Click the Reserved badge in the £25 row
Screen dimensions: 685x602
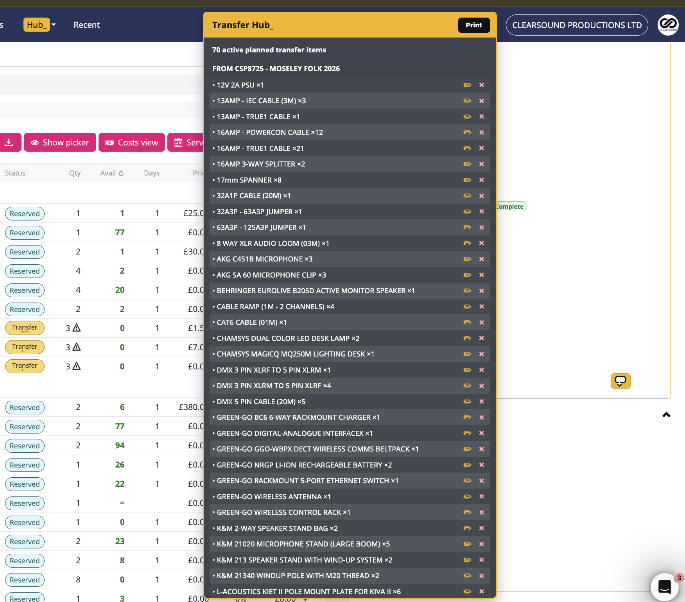pyautogui.click(x=25, y=213)
